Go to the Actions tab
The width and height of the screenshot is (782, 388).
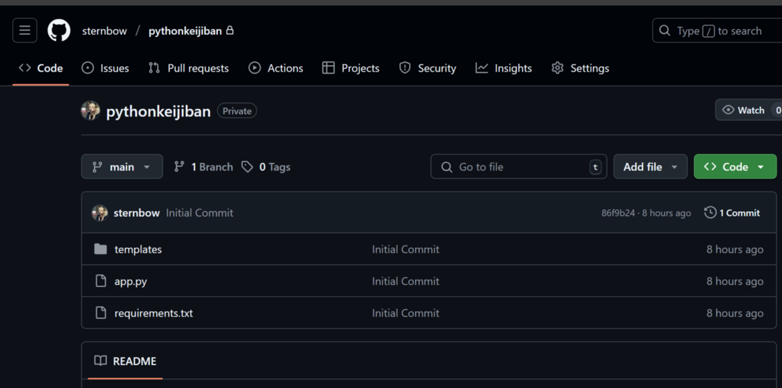[x=276, y=68]
